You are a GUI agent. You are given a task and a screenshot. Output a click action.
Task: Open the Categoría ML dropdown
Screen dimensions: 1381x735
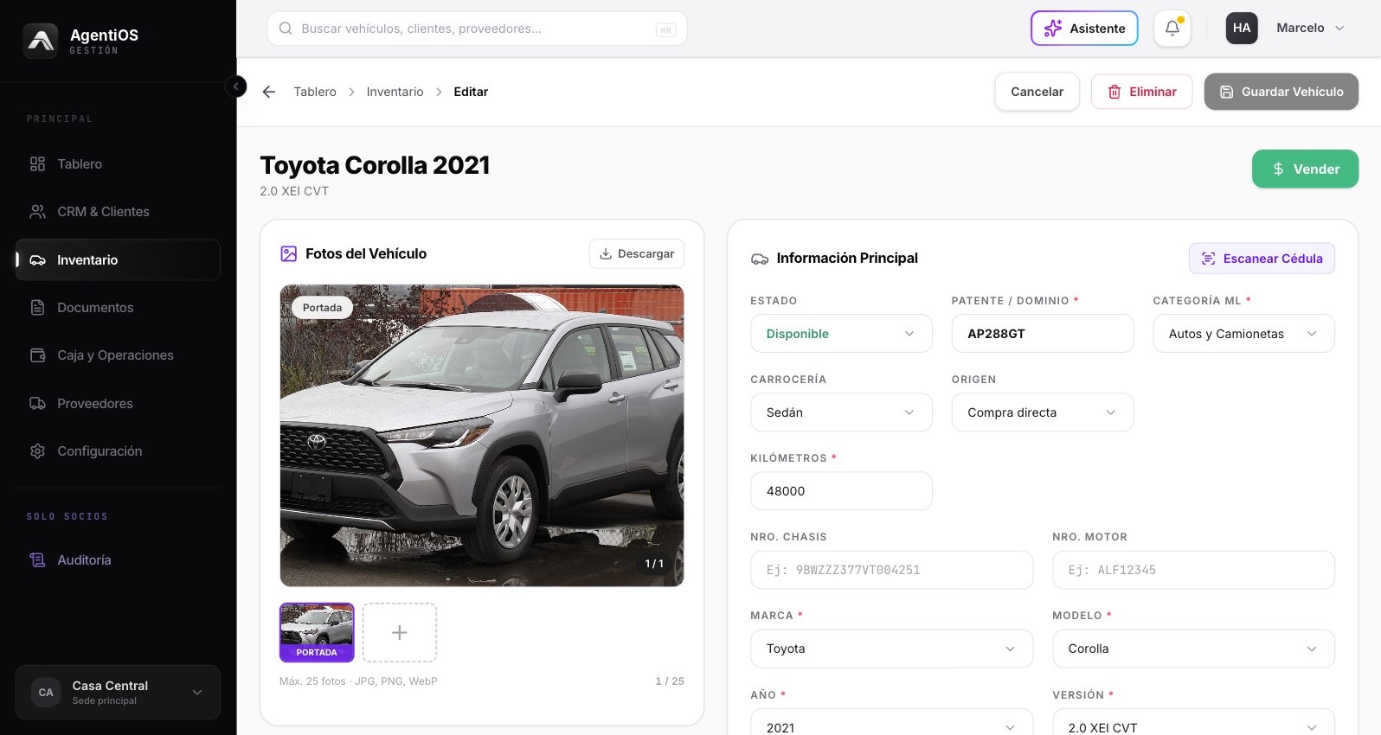coord(1243,334)
